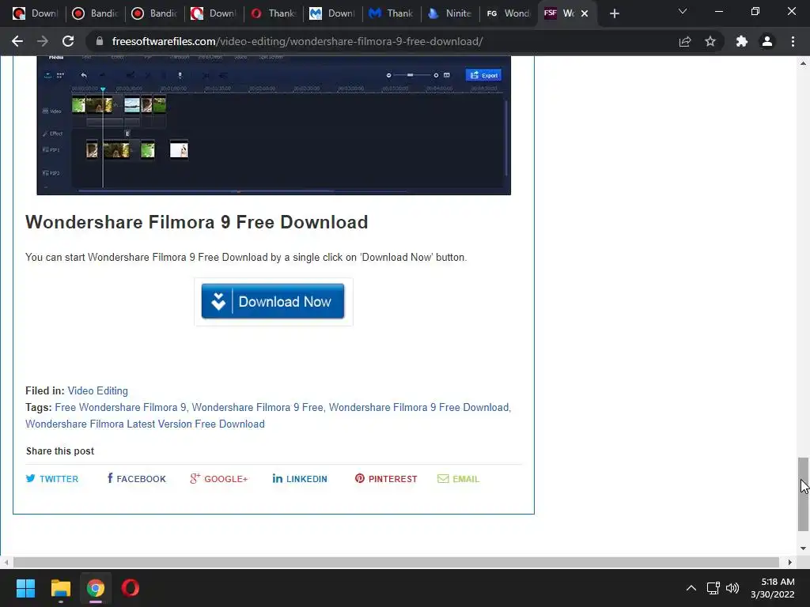This screenshot has height=607, width=810.
Task: Open the Extensions puzzle icon
Action: tap(742, 41)
